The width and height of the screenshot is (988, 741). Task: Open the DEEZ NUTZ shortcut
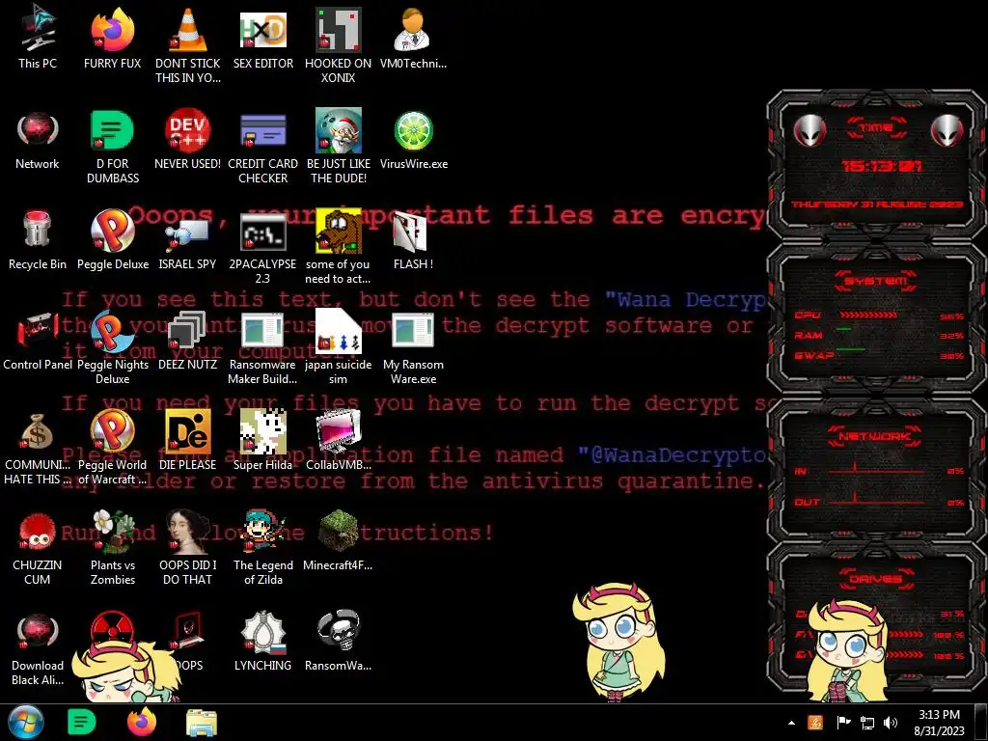pos(188,341)
